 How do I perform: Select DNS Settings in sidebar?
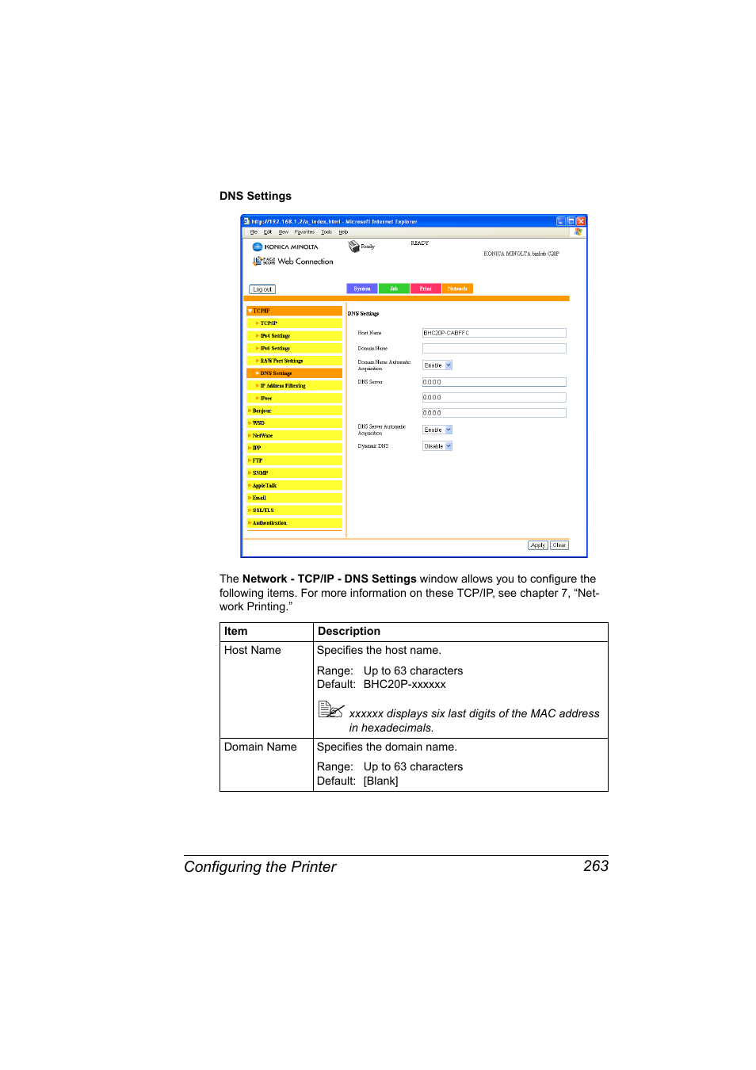294,373
